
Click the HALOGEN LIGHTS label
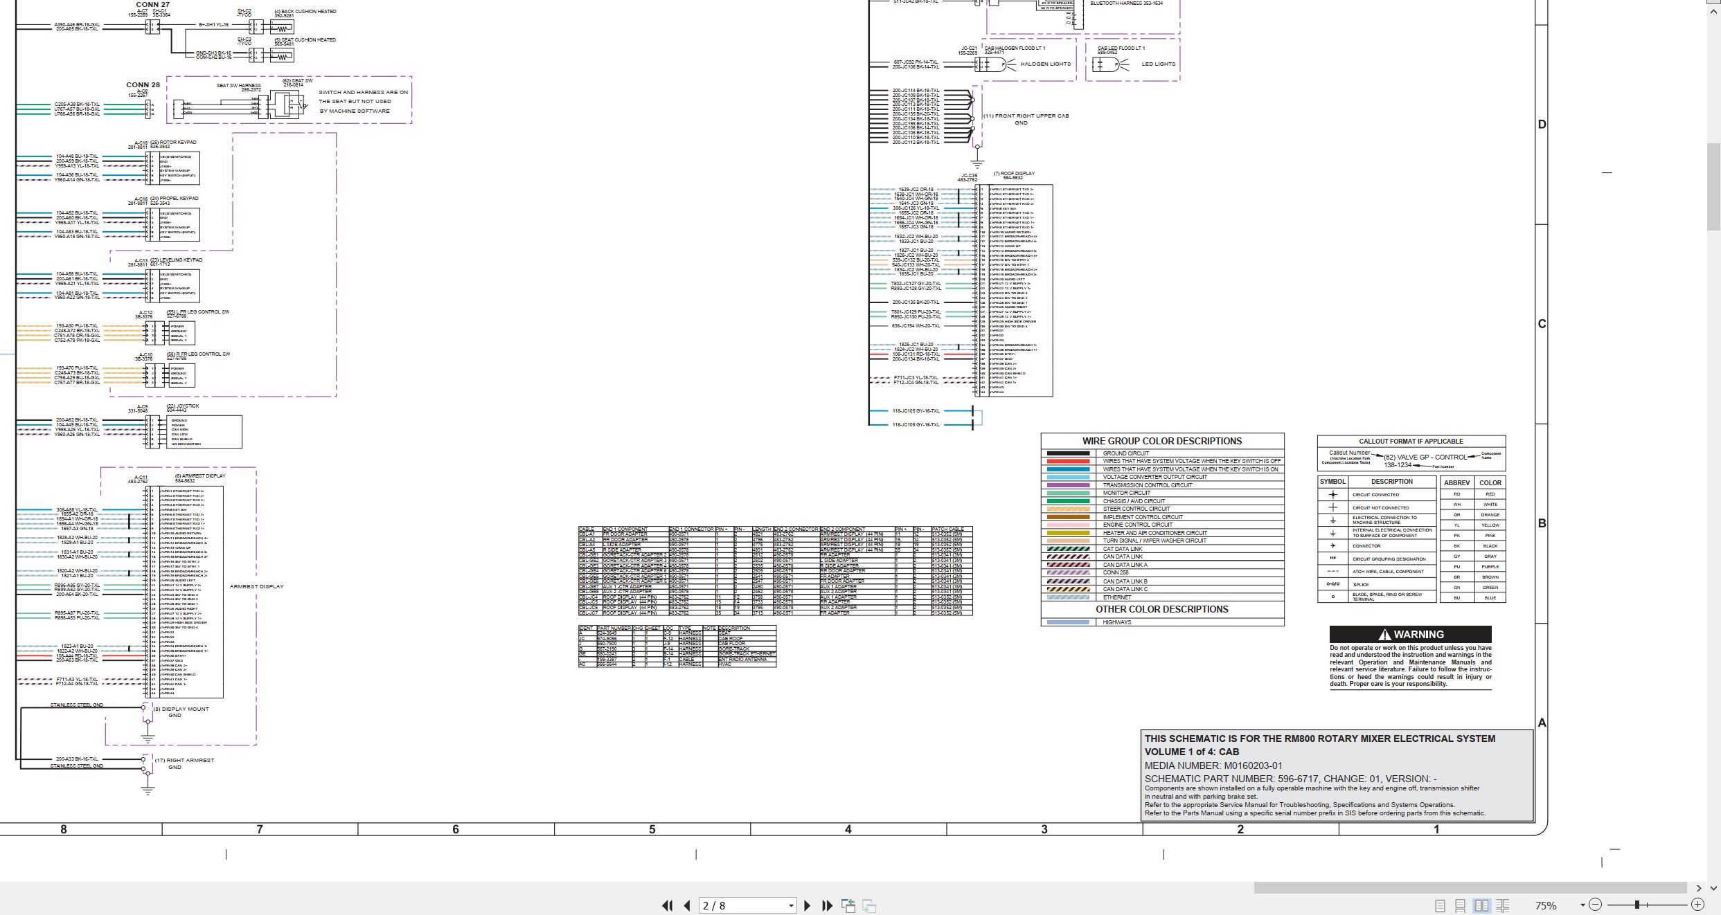pos(1045,64)
